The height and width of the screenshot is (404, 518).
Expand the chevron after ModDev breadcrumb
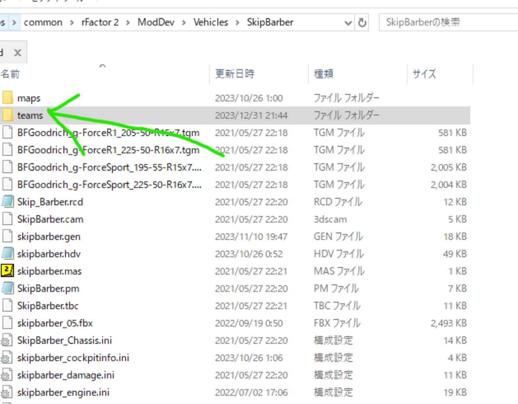(x=184, y=22)
